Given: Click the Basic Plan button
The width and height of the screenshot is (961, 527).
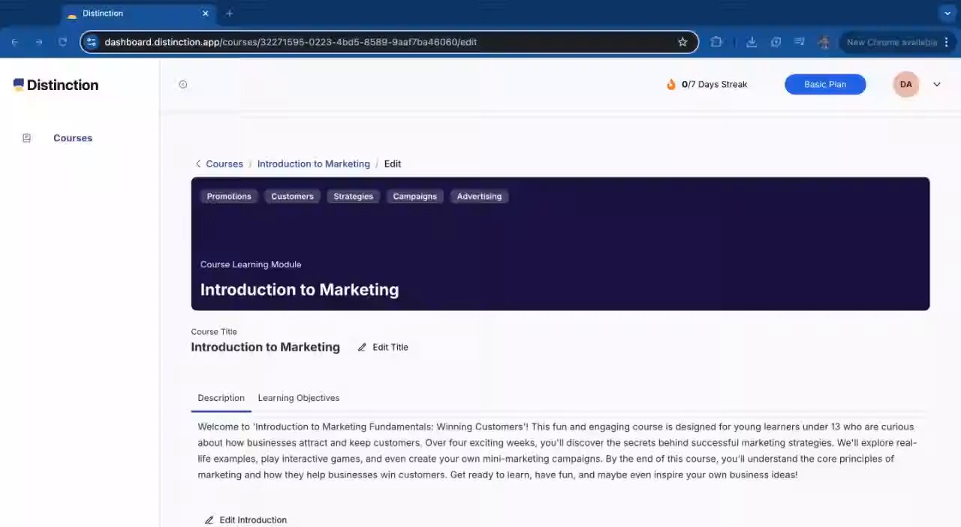Looking at the screenshot, I should (x=825, y=84).
